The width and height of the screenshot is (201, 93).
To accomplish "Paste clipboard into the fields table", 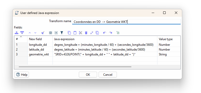I will [75, 33].
